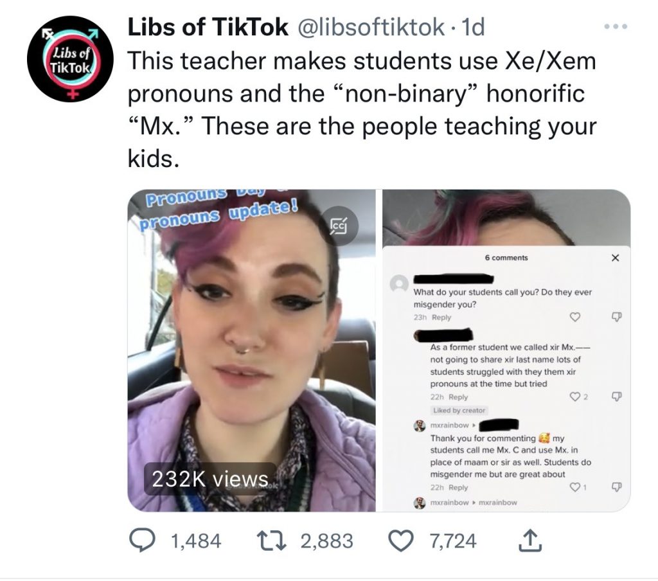Like the 'What do your students call you' comment
Viewport: 658px width, 581px height.
click(575, 317)
